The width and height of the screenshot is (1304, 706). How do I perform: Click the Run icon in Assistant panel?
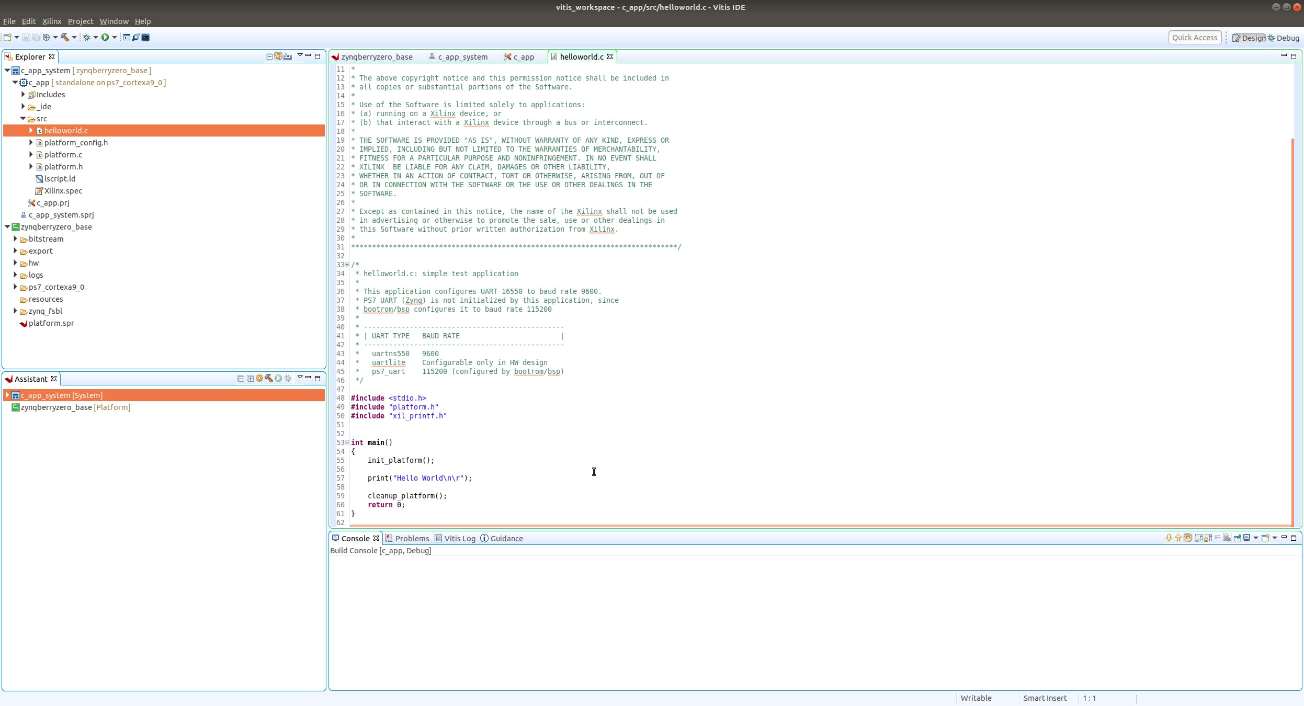pos(278,379)
